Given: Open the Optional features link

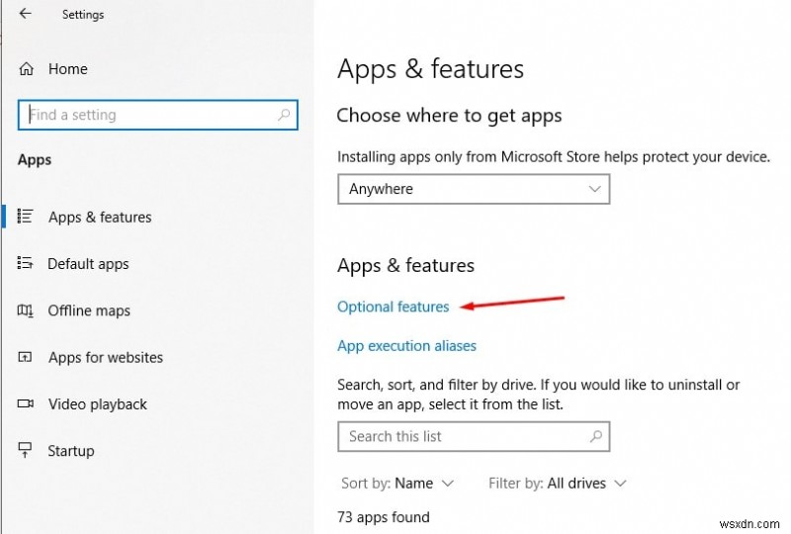Looking at the screenshot, I should [x=393, y=307].
